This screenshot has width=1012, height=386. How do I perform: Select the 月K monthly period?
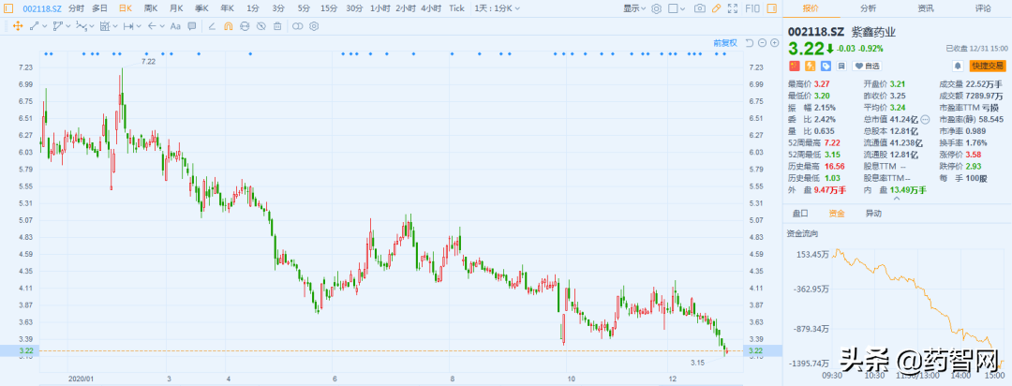tap(176, 8)
